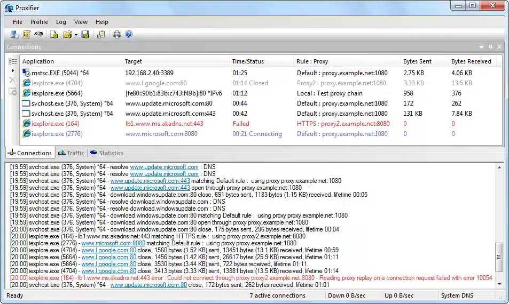Open dropdown arrow next to Open Profile
Image resolution: width=509 pixels, height=304 pixels.
[x=76, y=35]
